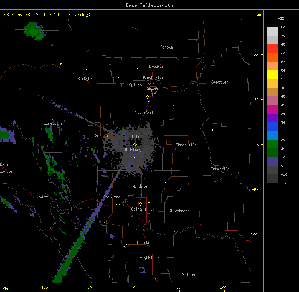299x292 pixels.
Task: Click the slate purple 10 dBZ swatch
Action: 273,162
